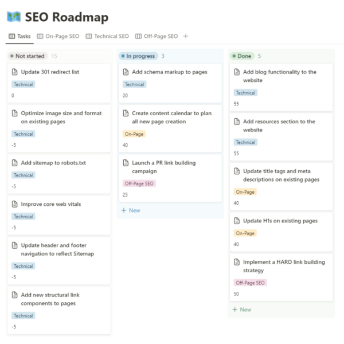Add new card under In progress
The image size is (344, 344).
(x=131, y=210)
